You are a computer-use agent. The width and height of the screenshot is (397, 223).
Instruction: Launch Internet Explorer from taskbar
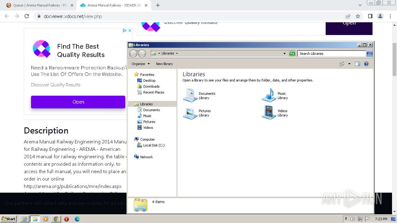[25, 219]
